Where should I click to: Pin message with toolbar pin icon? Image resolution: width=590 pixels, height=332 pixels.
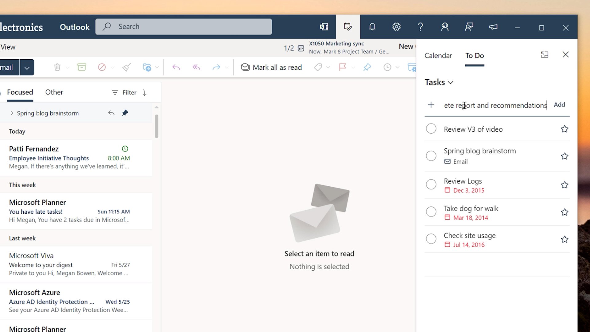click(x=367, y=67)
